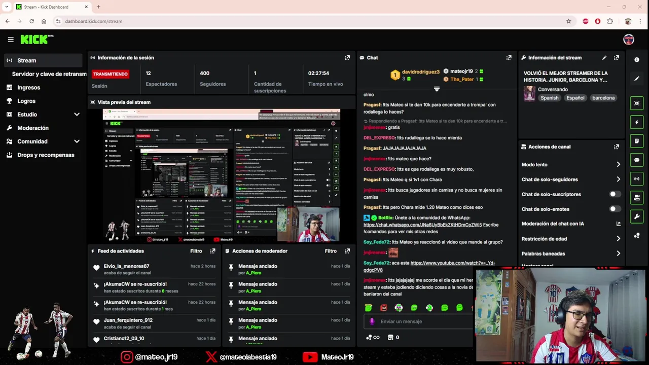Viewport: 649px width, 365px height.
Task: Select Stream in the sidebar
Action: pyautogui.click(x=43, y=60)
